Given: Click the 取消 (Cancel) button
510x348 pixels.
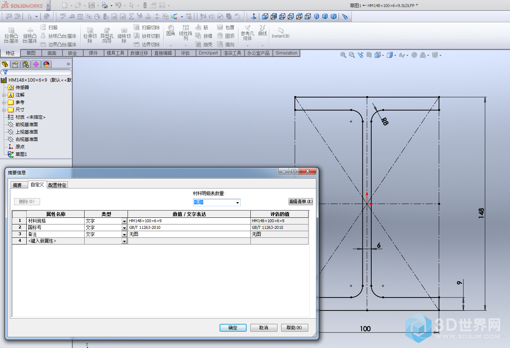Looking at the screenshot, I should click(264, 328).
